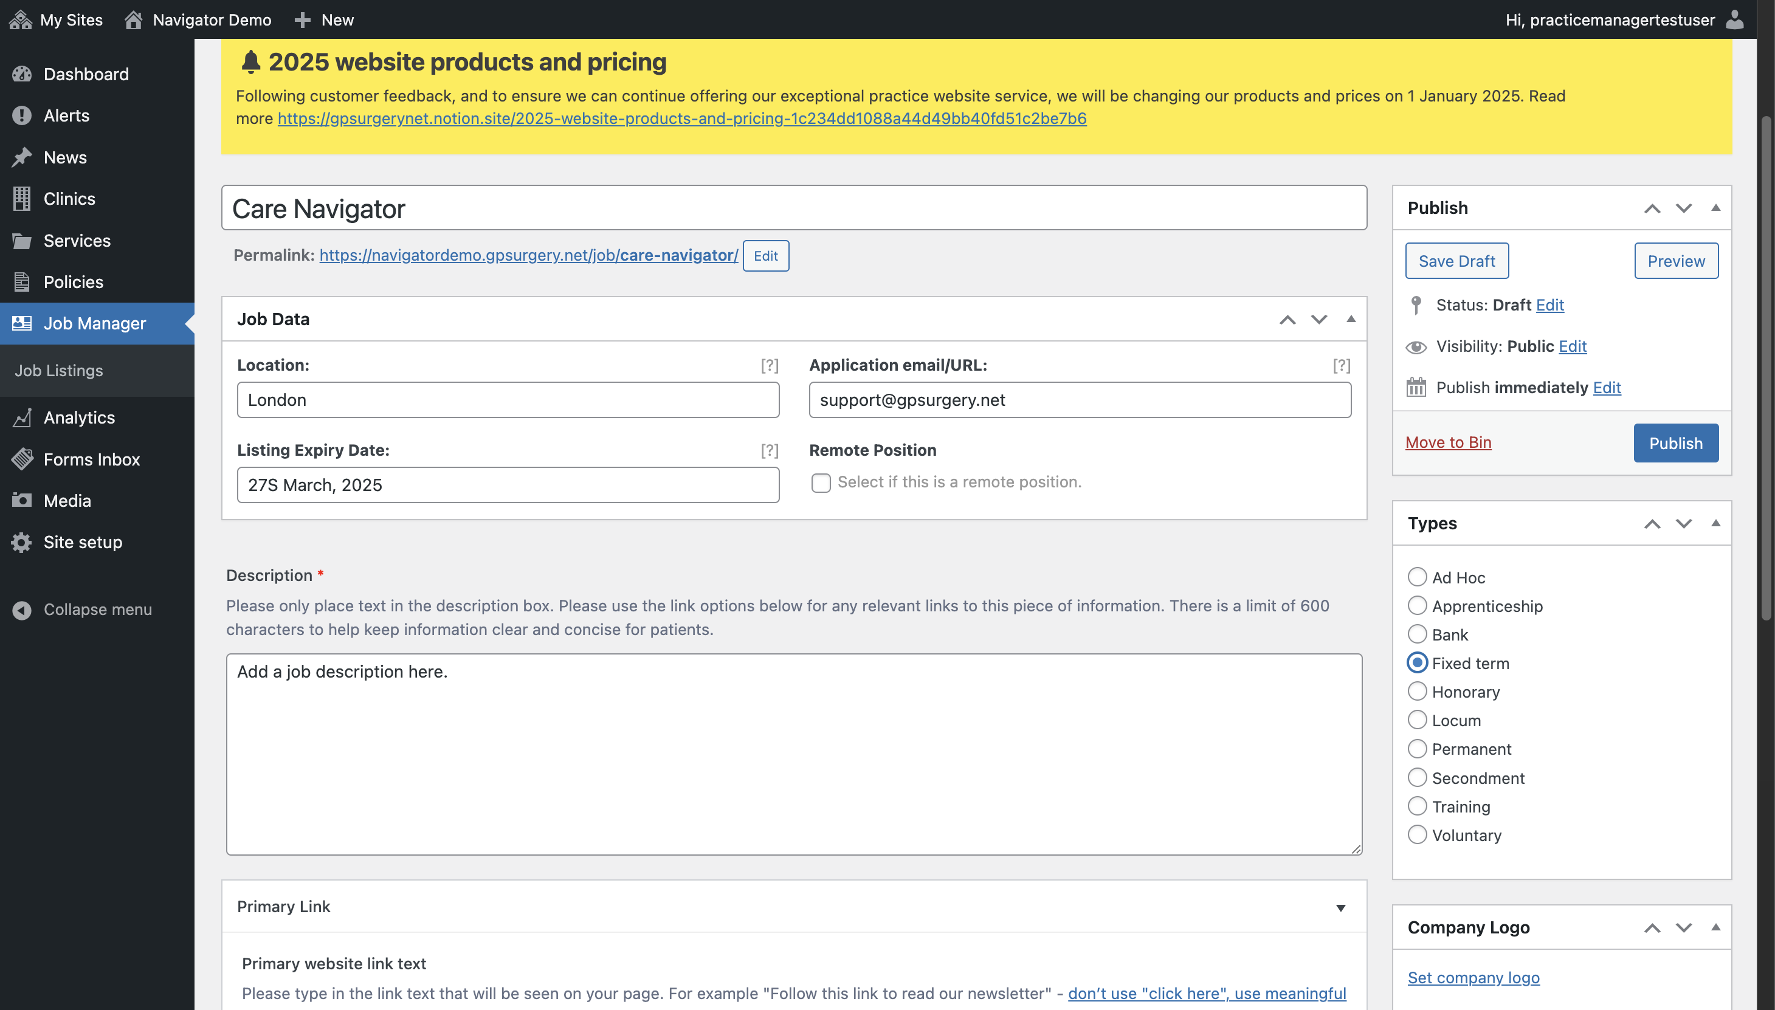Click the My Sites network icon

tap(21, 19)
